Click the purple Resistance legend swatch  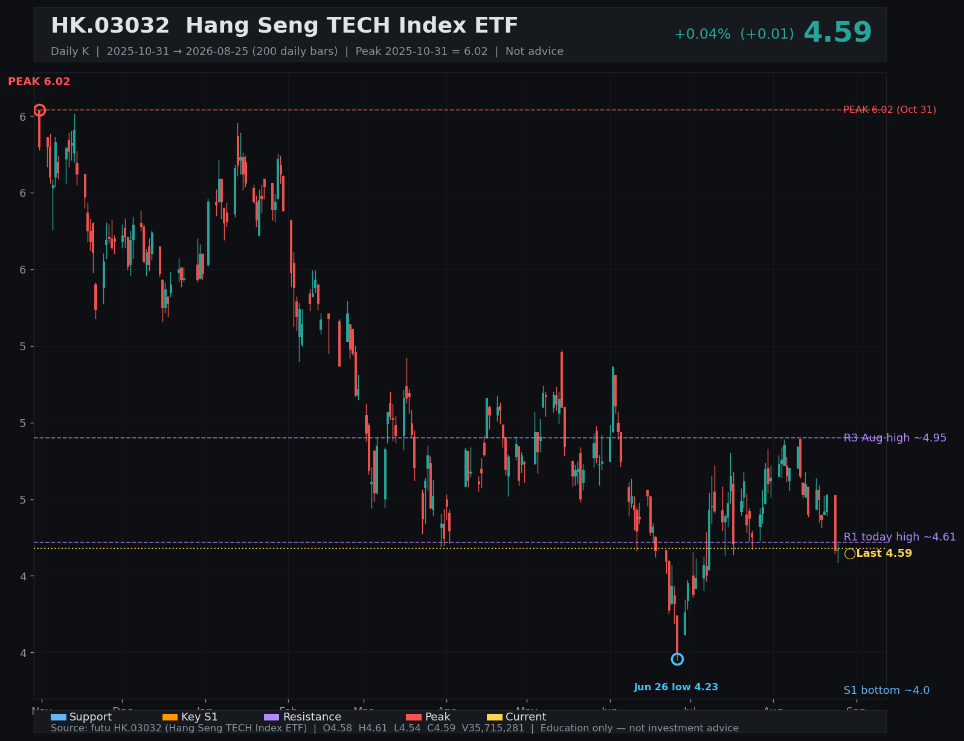(x=272, y=717)
